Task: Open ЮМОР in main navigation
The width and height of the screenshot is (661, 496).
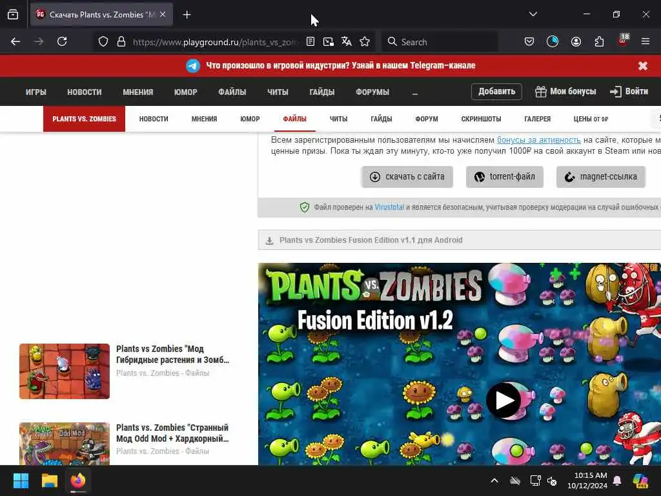Action: pyautogui.click(x=185, y=92)
